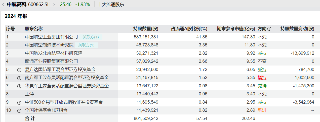
Task: Open 关联方(1) tag for 中国航空制造技术研究院
Action: [x=87, y=45]
